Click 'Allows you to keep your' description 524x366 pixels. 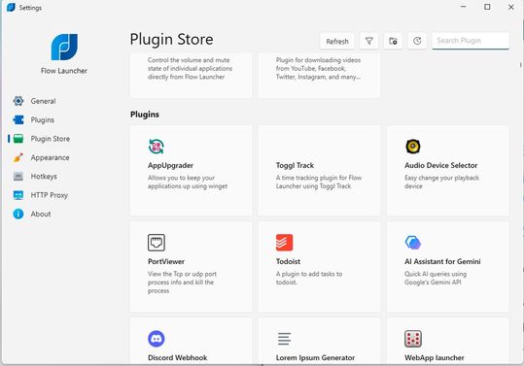point(188,182)
